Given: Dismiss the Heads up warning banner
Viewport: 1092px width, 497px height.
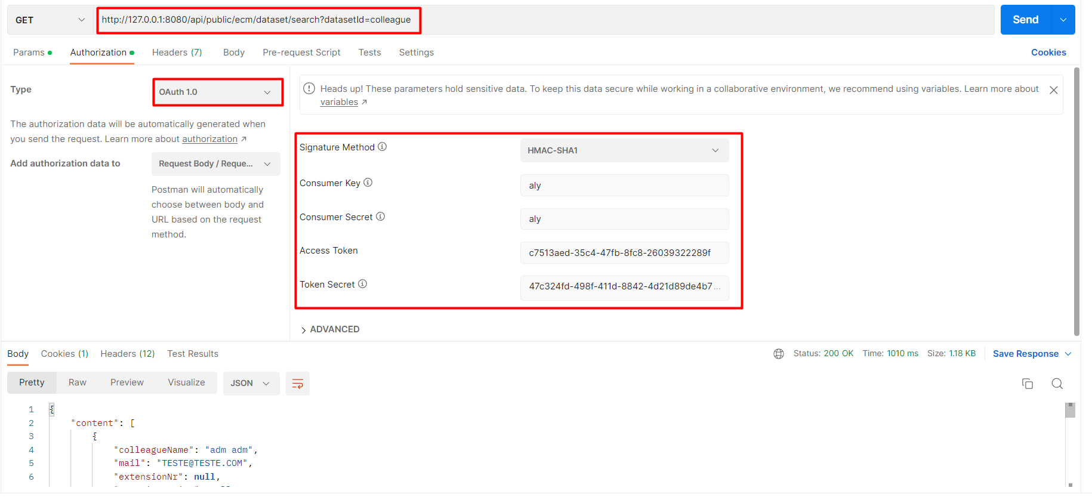Looking at the screenshot, I should (1054, 90).
